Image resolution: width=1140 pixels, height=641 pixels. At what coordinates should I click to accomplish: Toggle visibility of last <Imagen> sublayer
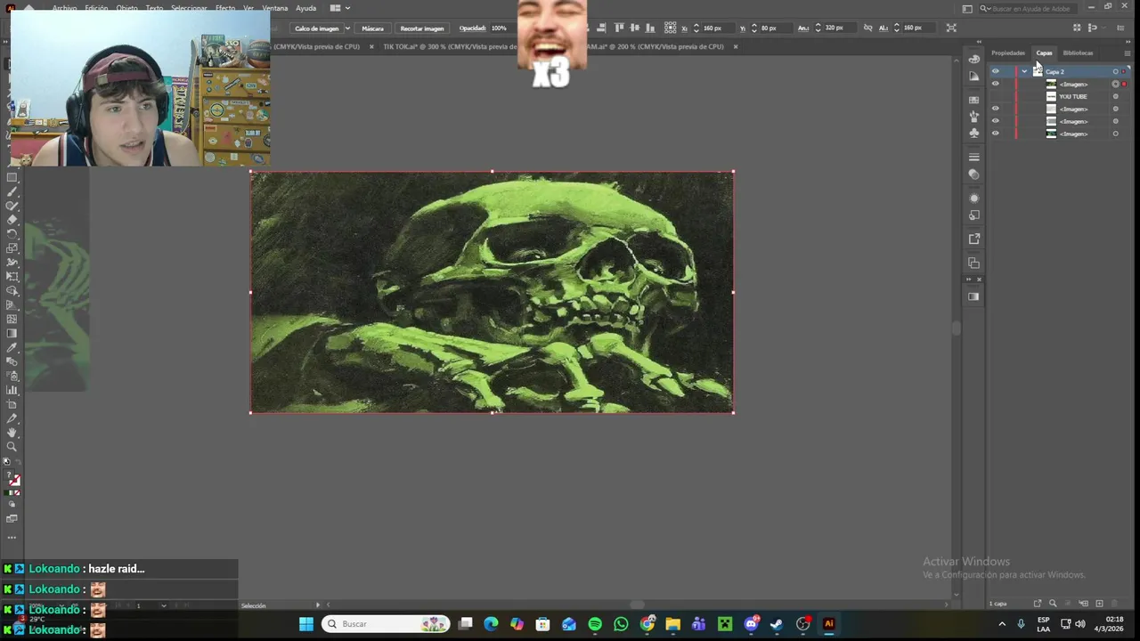[x=995, y=134]
